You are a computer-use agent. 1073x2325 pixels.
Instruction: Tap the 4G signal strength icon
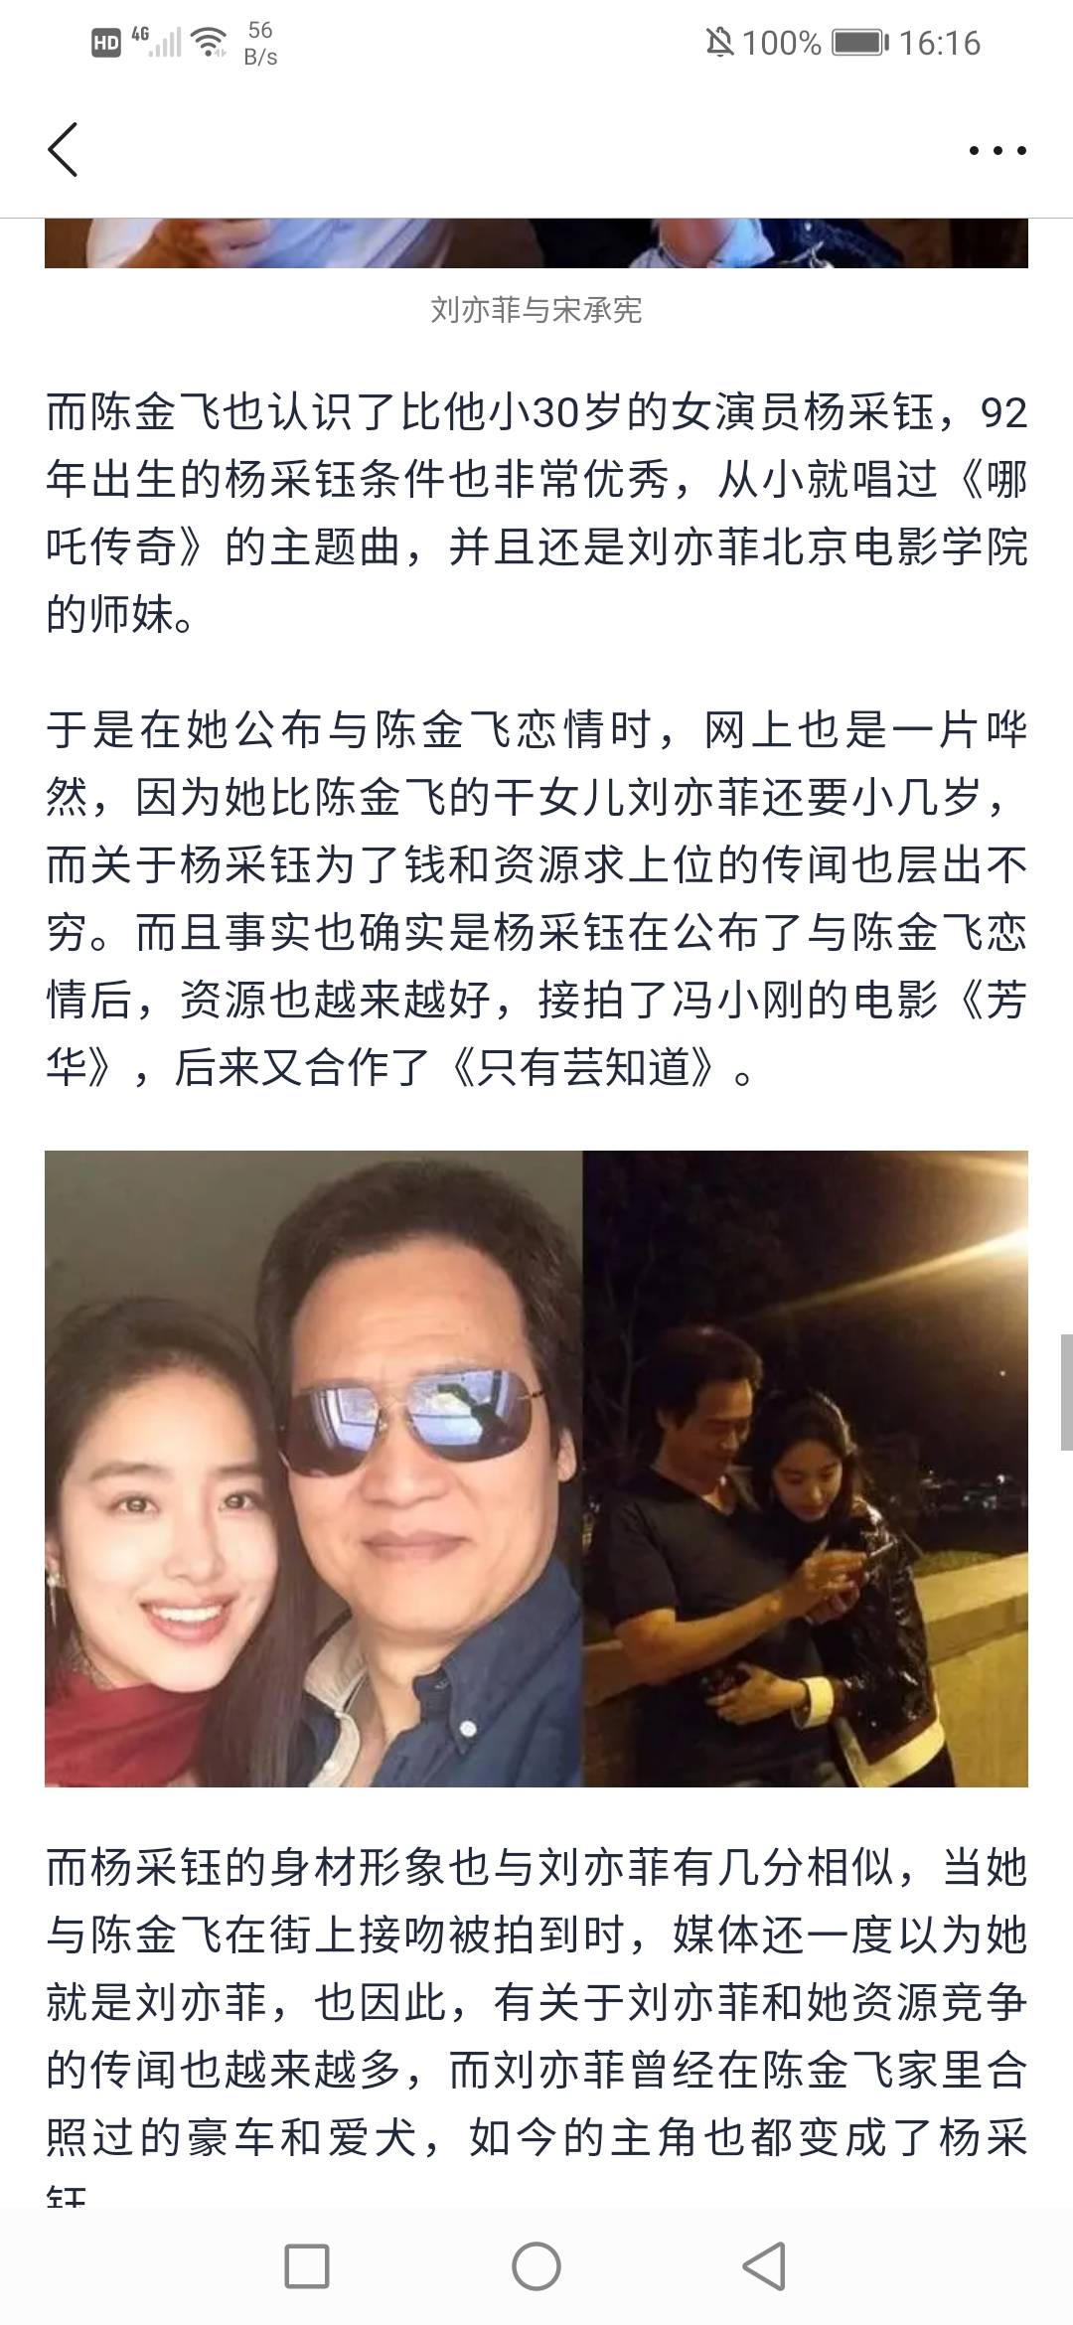(156, 42)
